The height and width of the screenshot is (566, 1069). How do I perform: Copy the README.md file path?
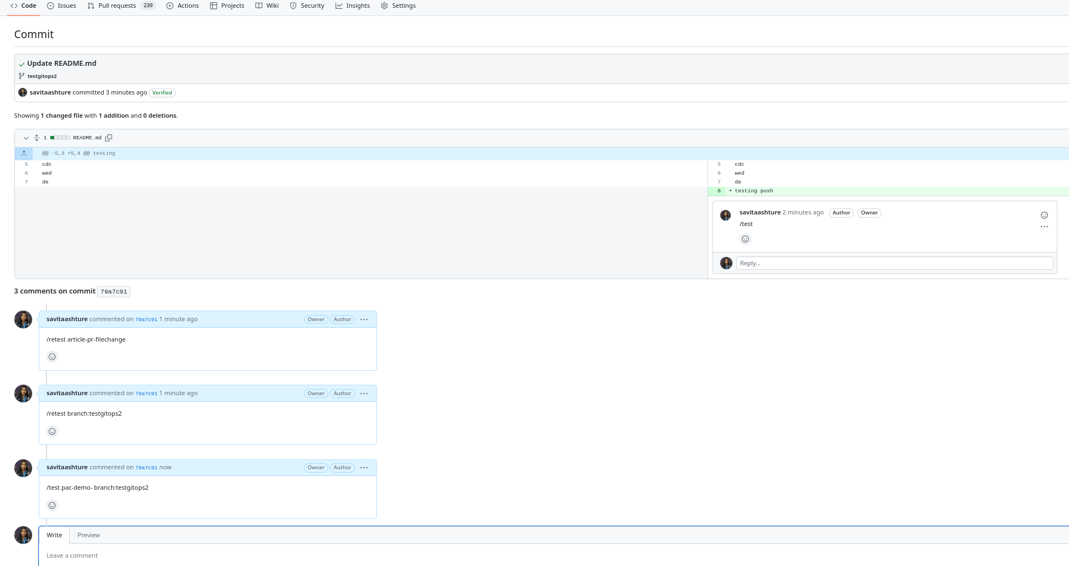coord(109,138)
